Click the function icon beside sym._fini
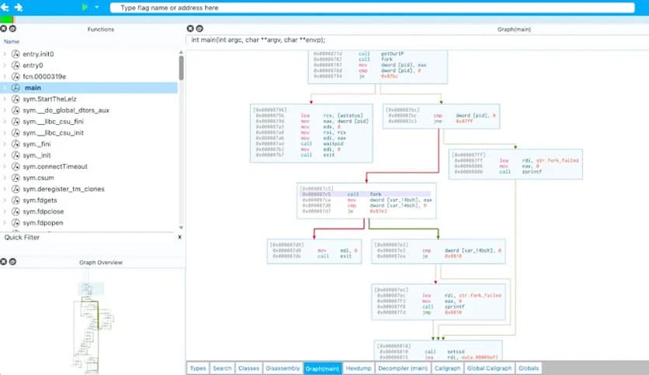The image size is (649, 375). pyautogui.click(x=16, y=143)
